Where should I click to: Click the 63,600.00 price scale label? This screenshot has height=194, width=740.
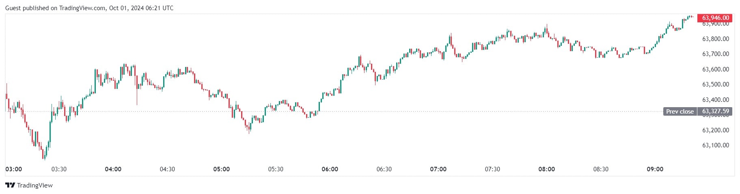716,69
